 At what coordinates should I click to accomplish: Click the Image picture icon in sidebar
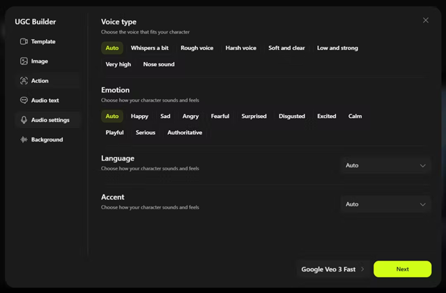pos(24,61)
